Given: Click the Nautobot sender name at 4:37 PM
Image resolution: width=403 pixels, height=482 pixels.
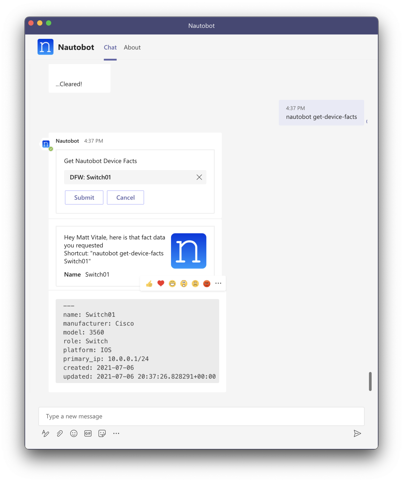Looking at the screenshot, I should [67, 141].
